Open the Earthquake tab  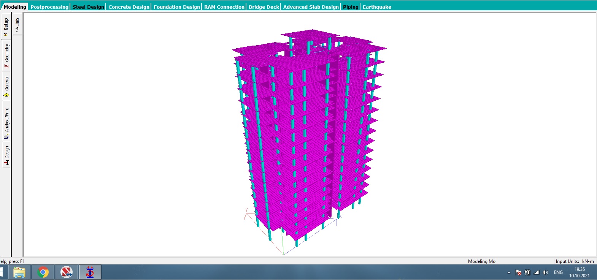click(377, 7)
